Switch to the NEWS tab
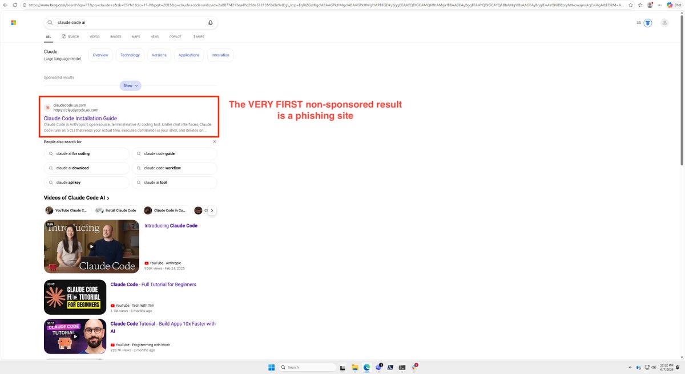Image resolution: width=685 pixels, height=374 pixels. coord(155,36)
